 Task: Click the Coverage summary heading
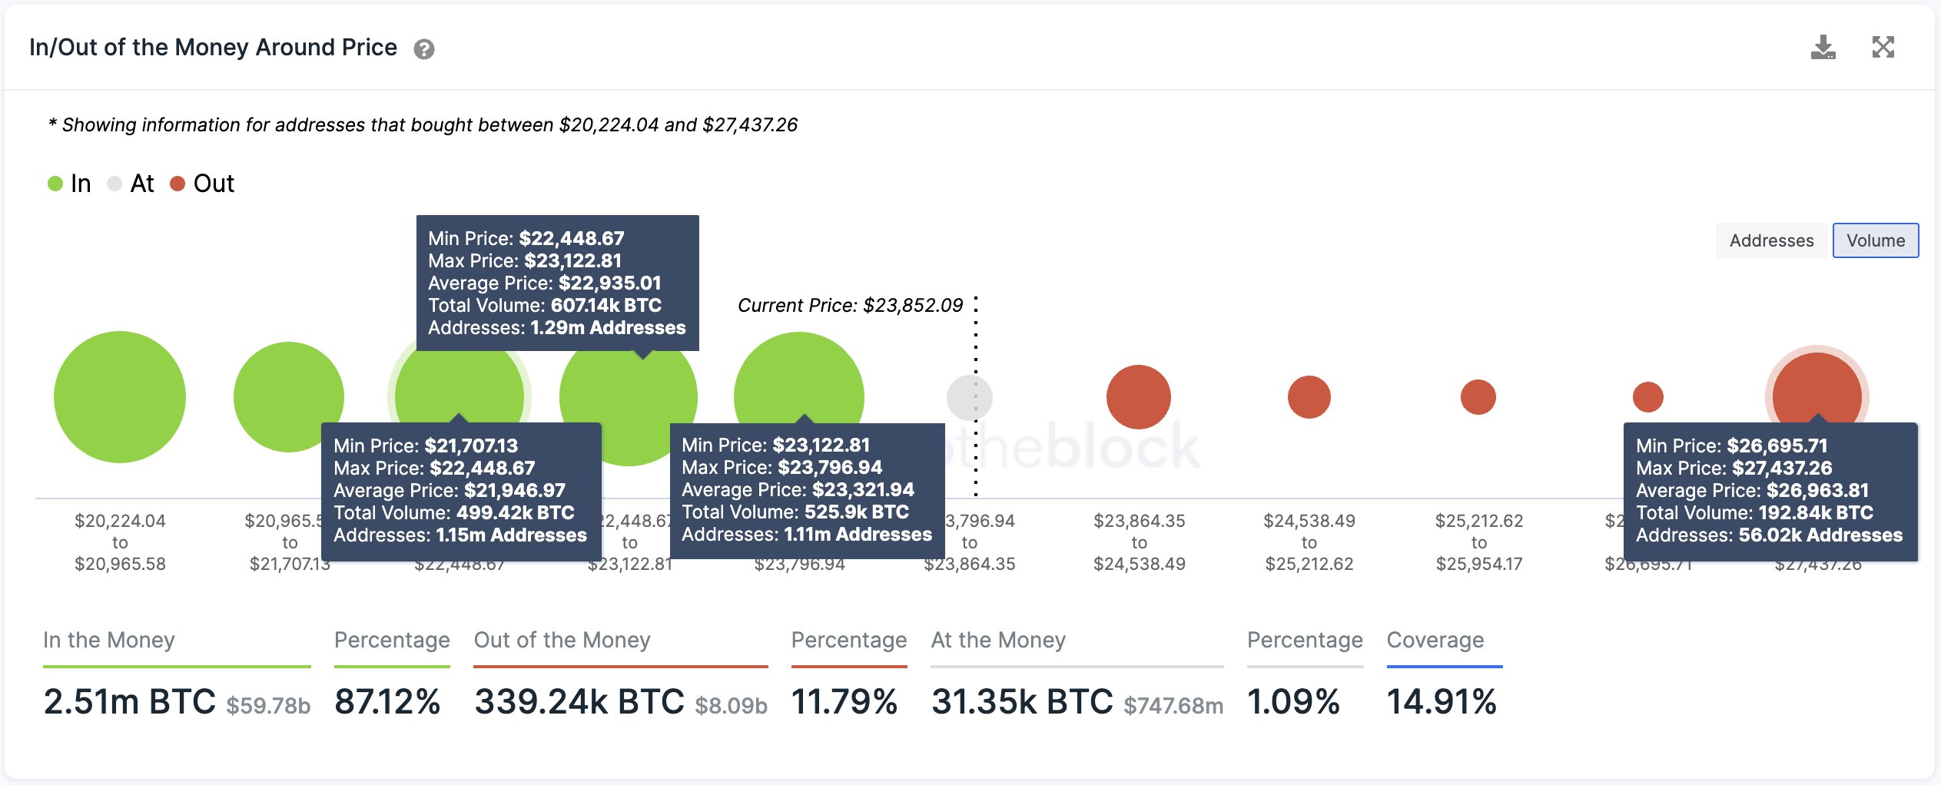click(1435, 640)
